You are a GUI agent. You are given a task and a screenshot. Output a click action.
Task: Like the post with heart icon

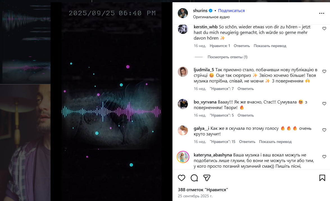(x=181, y=178)
